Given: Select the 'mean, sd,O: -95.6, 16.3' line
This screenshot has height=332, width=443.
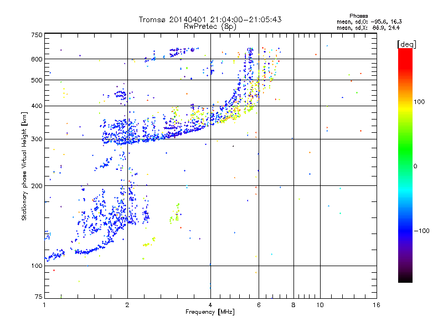Looking at the screenshot, I should [x=369, y=22].
